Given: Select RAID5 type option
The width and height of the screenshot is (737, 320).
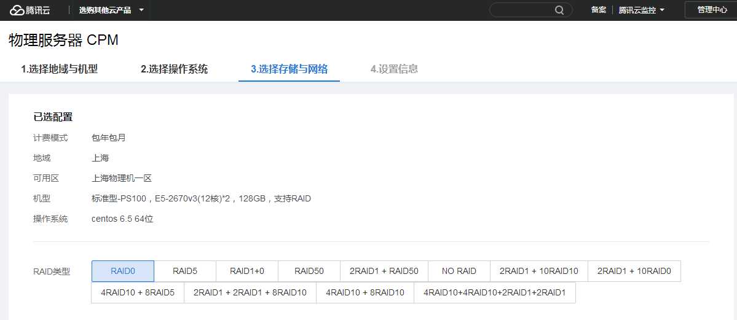Looking at the screenshot, I should click(185, 271).
